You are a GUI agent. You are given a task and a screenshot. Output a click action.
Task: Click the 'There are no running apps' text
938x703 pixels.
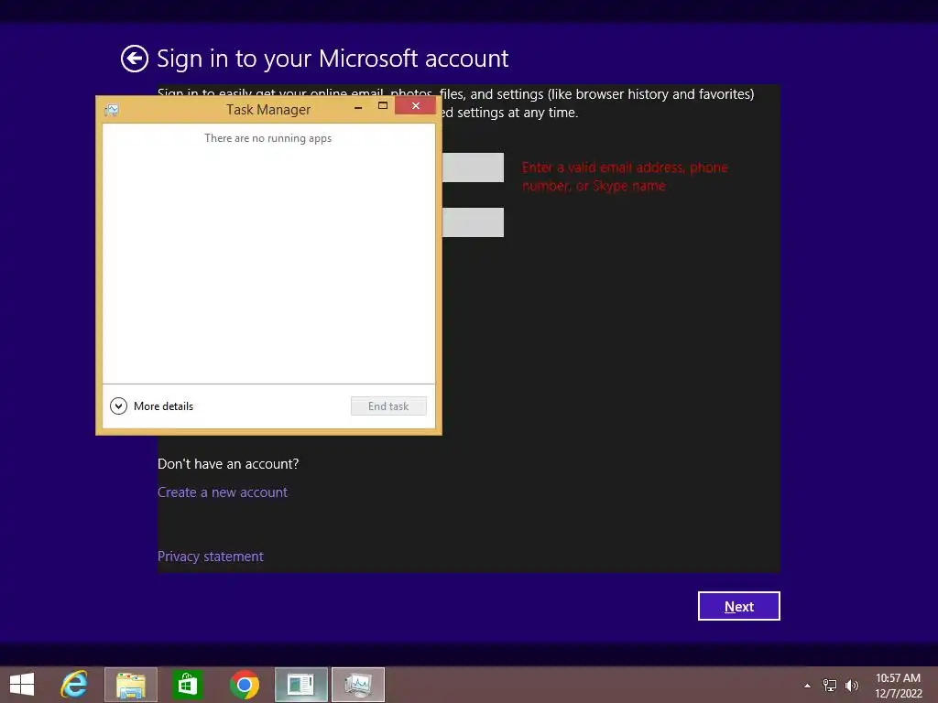[268, 139]
